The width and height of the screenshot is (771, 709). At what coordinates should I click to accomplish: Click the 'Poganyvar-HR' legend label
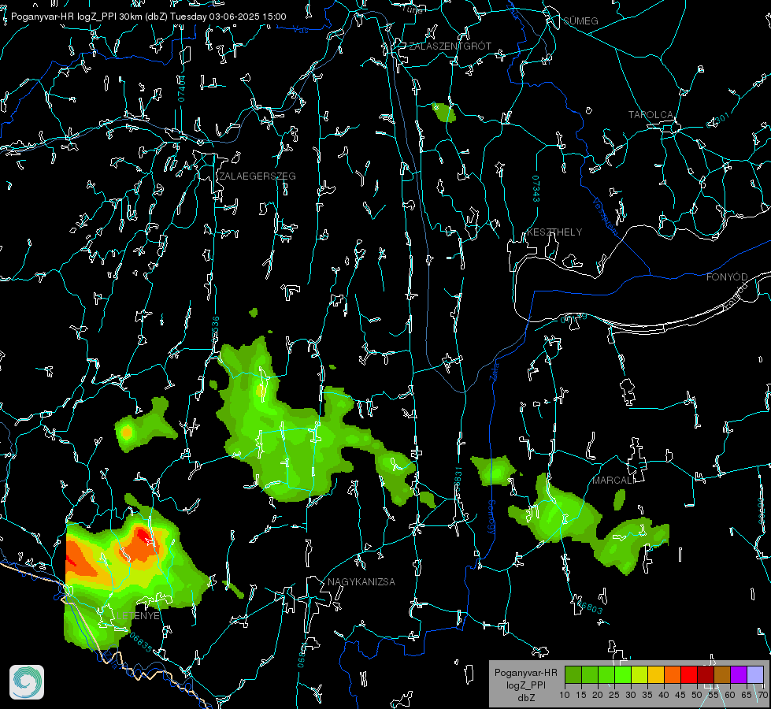point(525,673)
